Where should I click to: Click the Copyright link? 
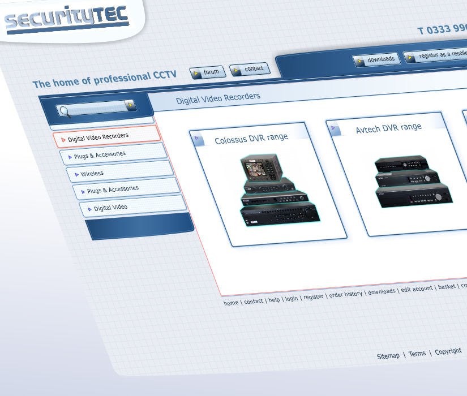click(448, 352)
